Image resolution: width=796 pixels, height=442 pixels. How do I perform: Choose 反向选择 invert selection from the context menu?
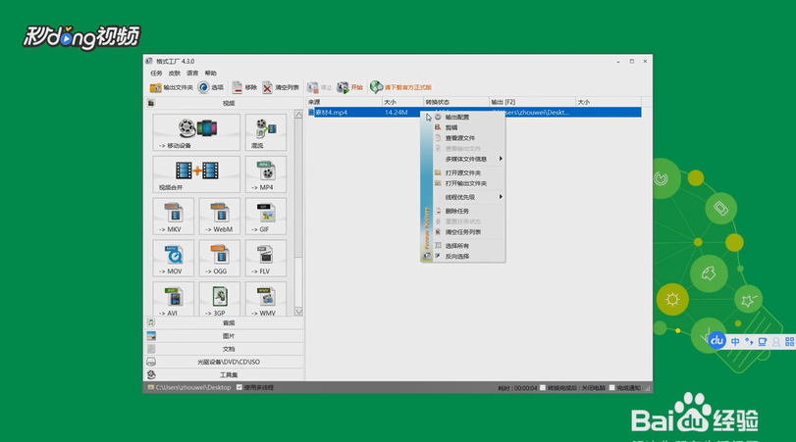coord(469,256)
